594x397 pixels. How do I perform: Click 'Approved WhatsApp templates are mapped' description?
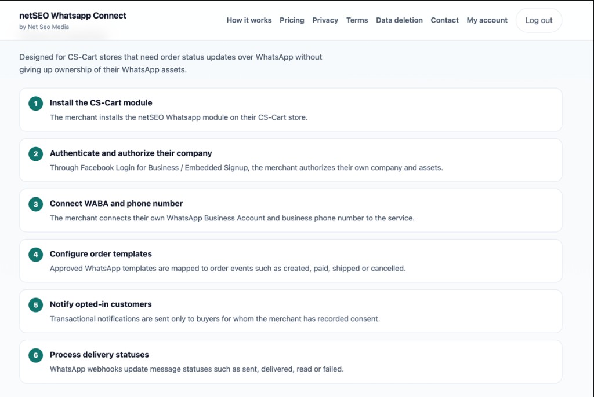coord(227,268)
